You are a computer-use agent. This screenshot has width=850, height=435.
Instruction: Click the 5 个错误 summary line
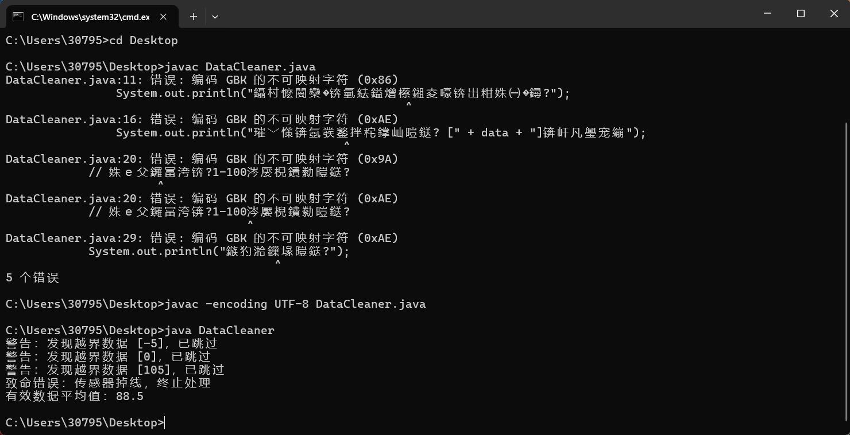pyautogui.click(x=33, y=277)
